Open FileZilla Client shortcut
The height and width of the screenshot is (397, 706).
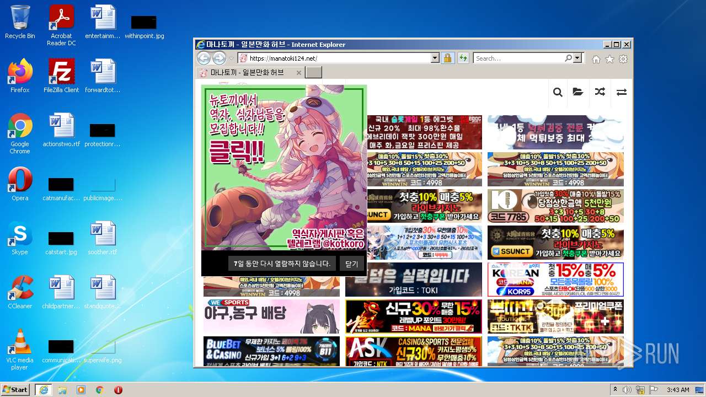point(61,76)
